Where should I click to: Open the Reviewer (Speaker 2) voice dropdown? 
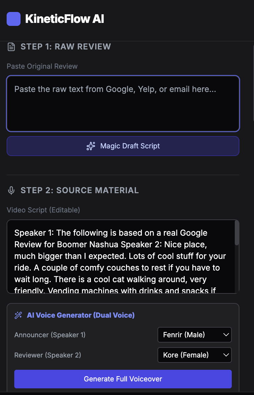point(194,355)
